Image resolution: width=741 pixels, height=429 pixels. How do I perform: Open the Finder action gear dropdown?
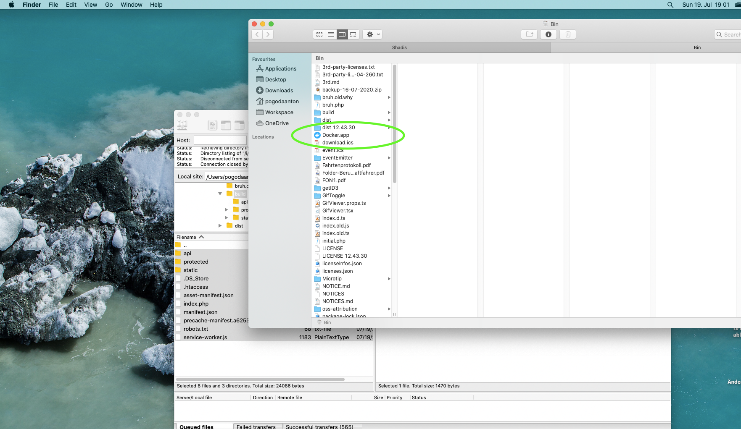(373, 34)
